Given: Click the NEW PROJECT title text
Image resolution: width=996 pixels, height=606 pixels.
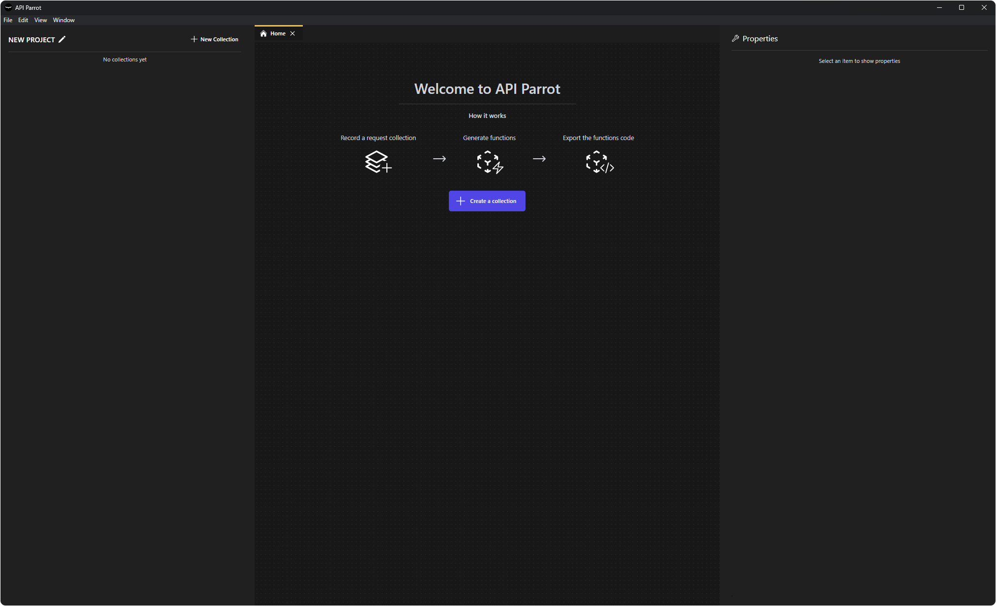Looking at the screenshot, I should (31, 40).
